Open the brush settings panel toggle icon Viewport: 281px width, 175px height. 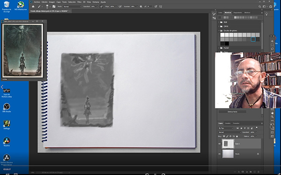coord(54,7)
